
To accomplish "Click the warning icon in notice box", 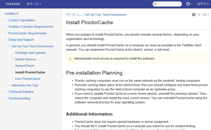I will click(x=70, y=58).
